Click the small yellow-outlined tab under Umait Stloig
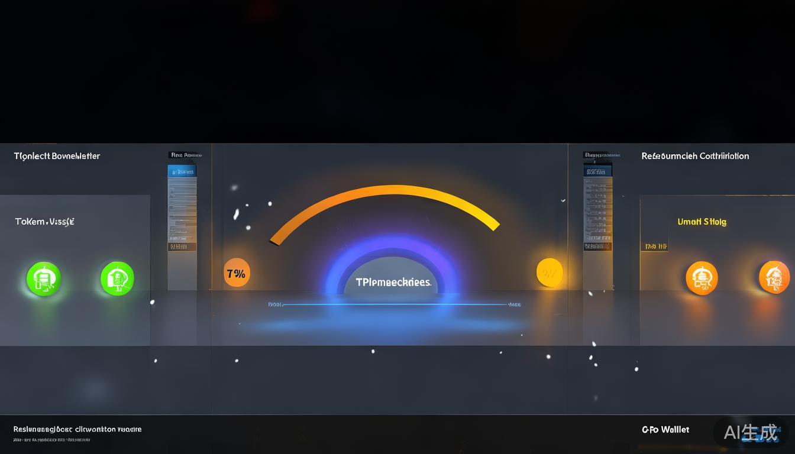This screenshot has height=454, width=795. pos(654,246)
